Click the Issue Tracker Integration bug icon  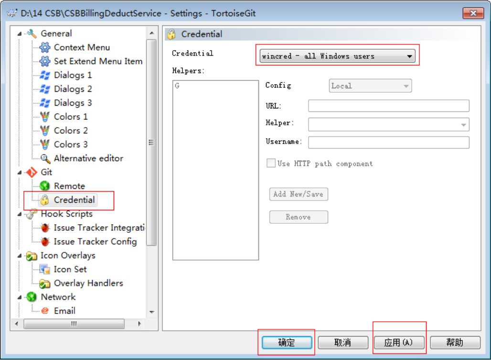tap(45, 228)
